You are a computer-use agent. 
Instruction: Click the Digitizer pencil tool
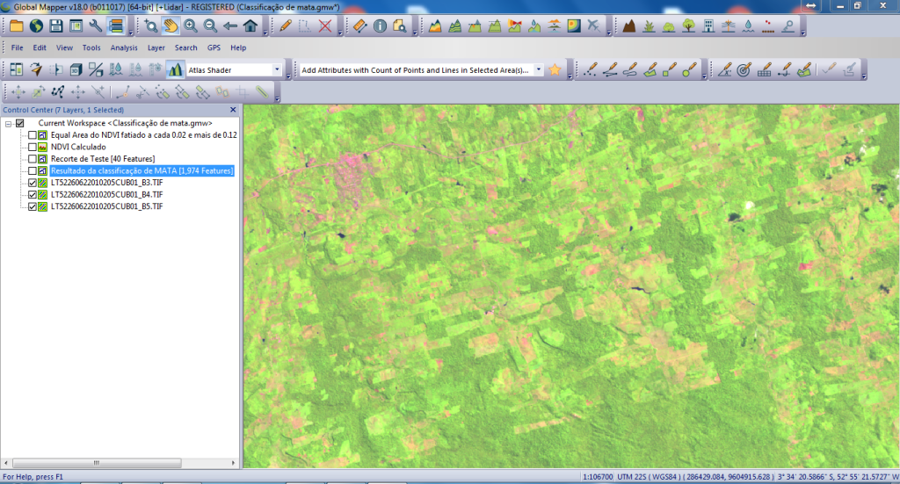[286, 25]
